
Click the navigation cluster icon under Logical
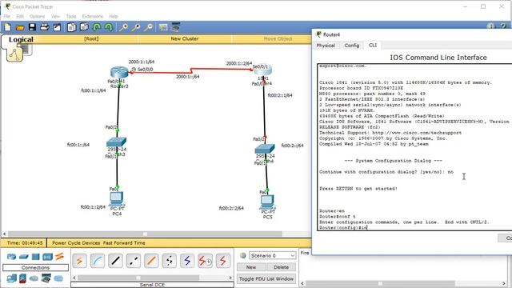[14, 54]
